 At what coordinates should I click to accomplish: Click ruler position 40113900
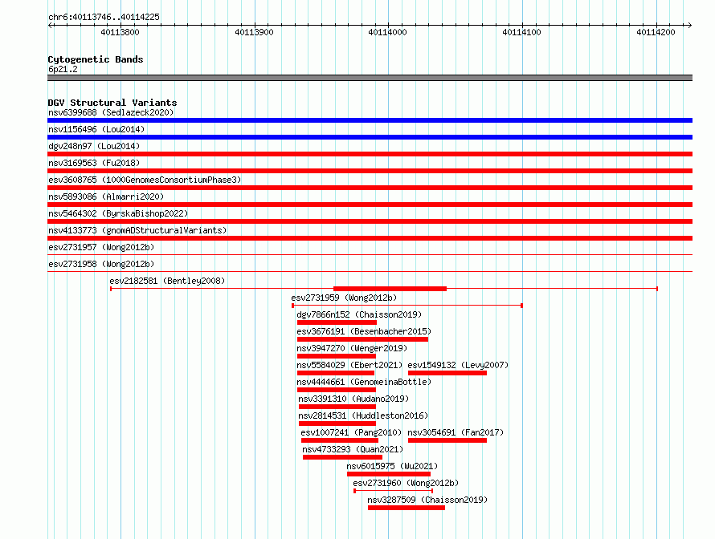tap(254, 32)
